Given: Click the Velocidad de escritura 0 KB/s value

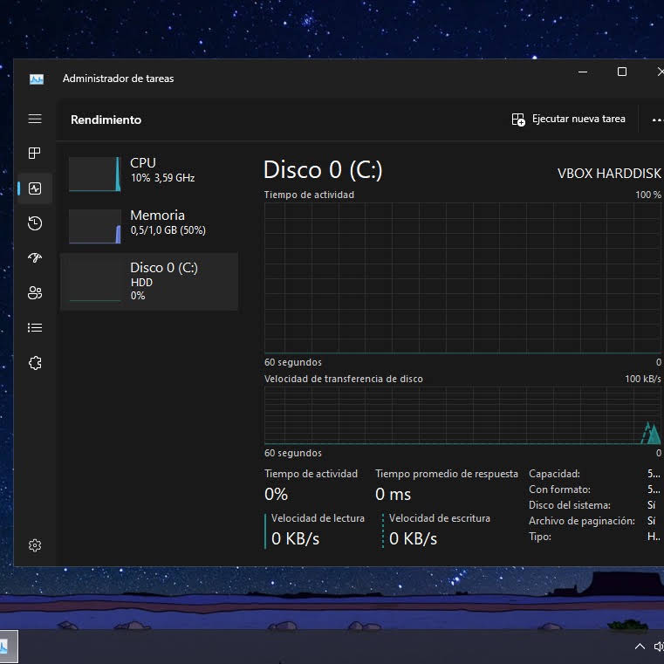Looking at the screenshot, I should click(413, 538).
